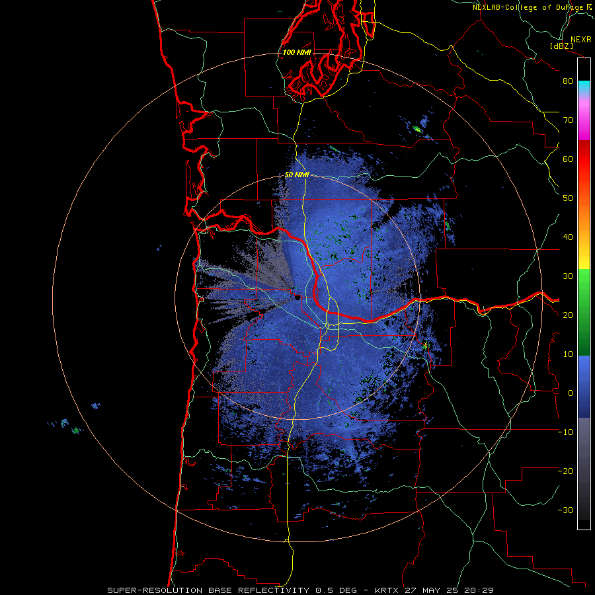Image resolution: width=595 pixels, height=595 pixels.
Task: Click the 20 value on the dBZ scale
Action: coord(568,315)
